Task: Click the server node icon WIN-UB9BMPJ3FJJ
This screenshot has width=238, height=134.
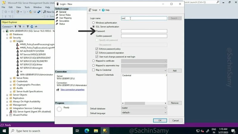Action: point(7,31)
